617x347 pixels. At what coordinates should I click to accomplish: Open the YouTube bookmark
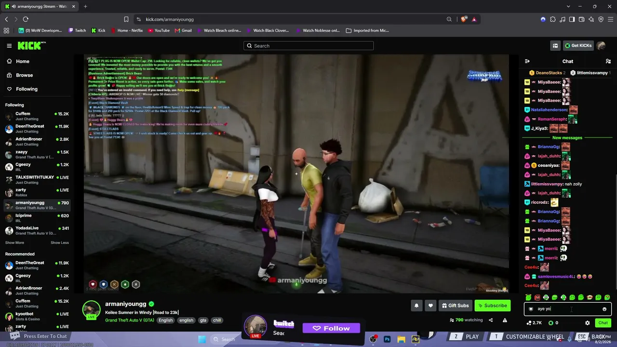(159, 30)
